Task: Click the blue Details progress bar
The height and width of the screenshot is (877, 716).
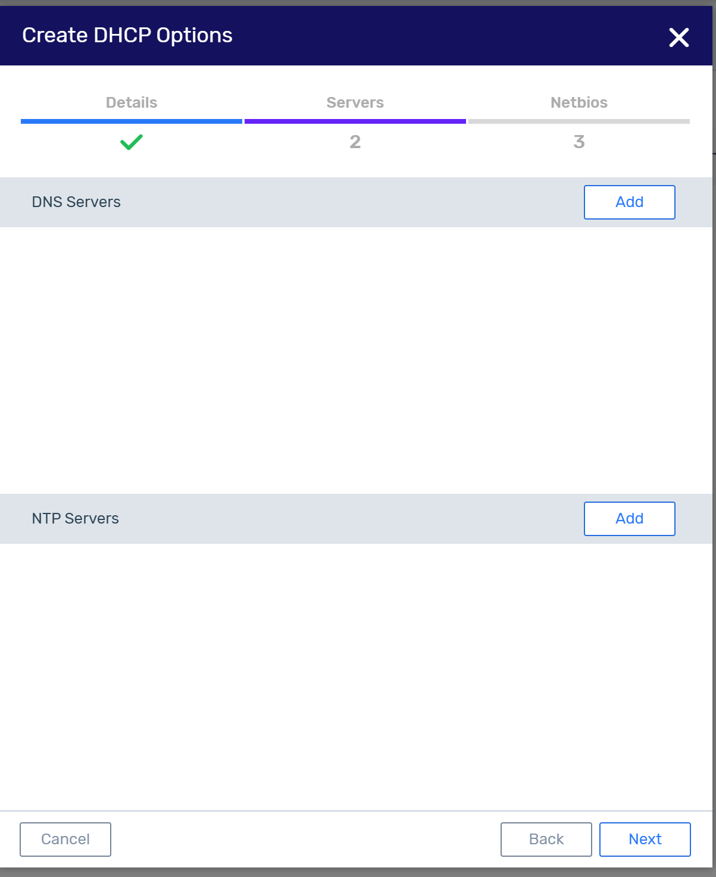Action: [x=132, y=121]
